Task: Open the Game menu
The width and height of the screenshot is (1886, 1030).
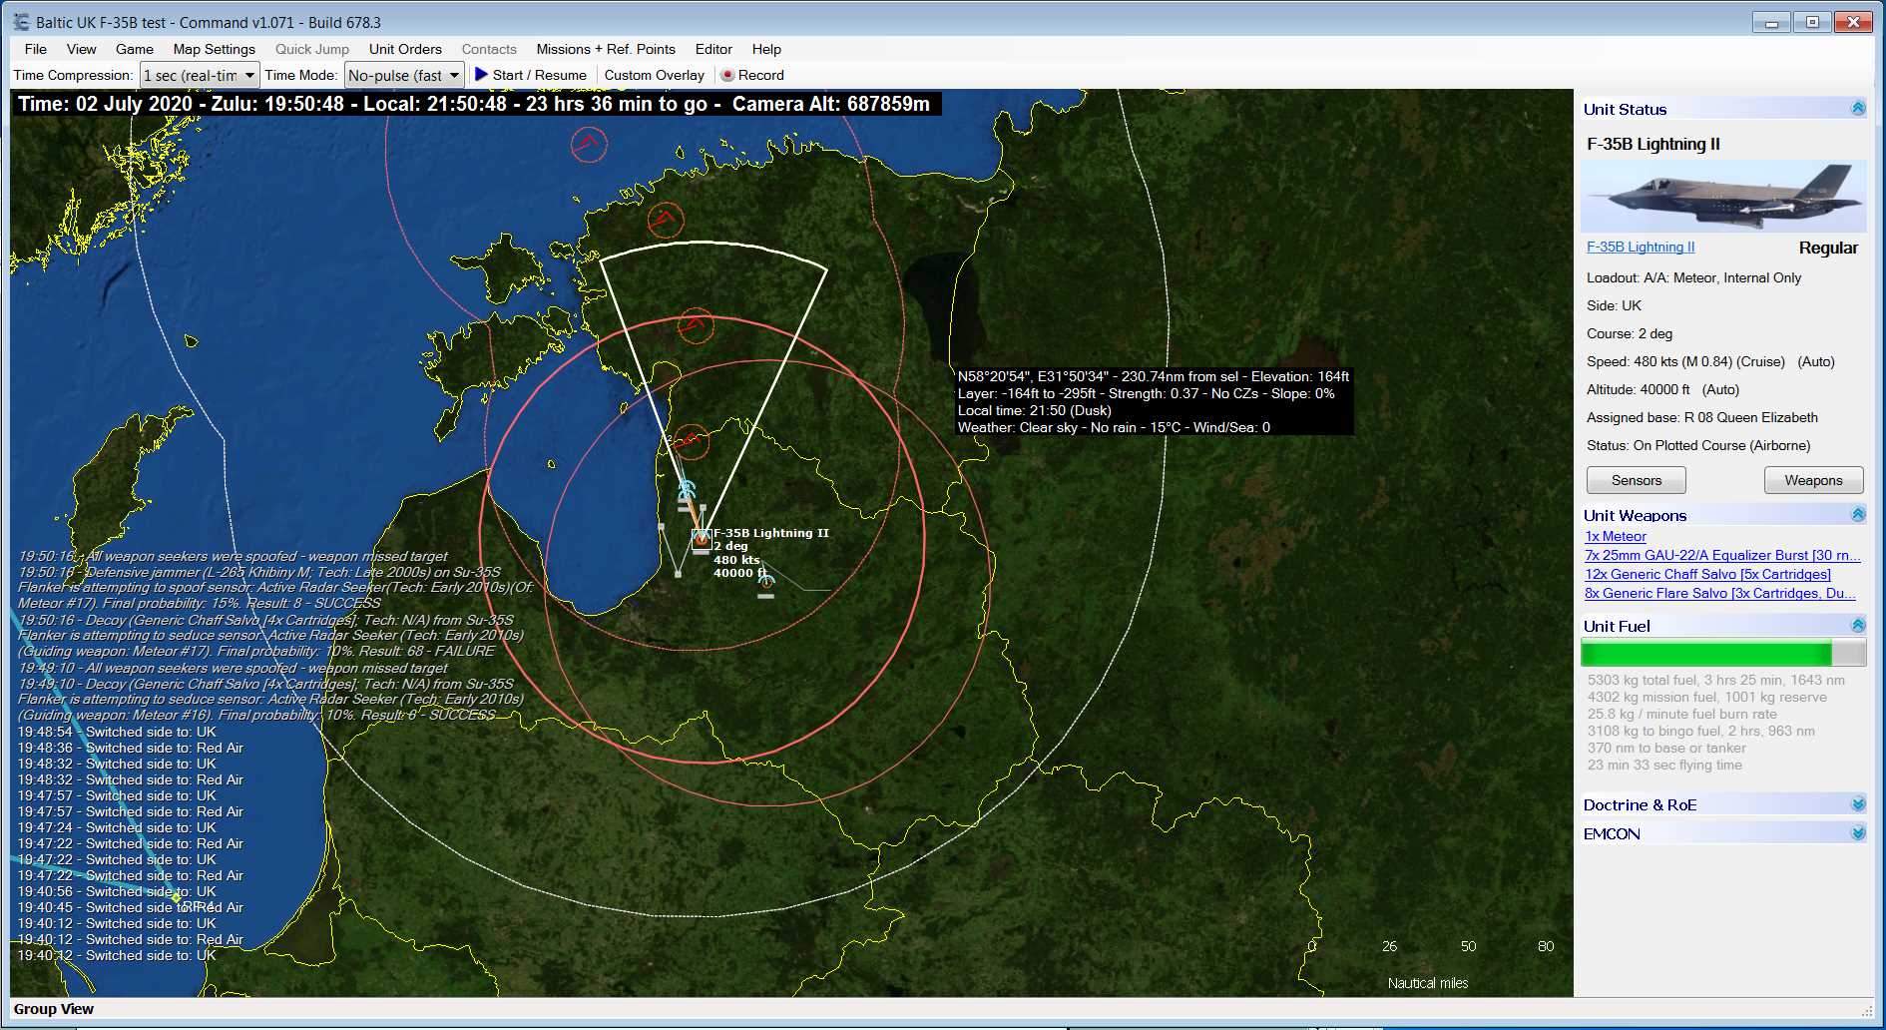Action: (x=135, y=49)
